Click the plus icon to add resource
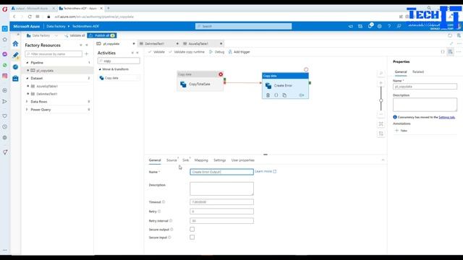Viewport: 463px width, 260px height. tap(87, 54)
